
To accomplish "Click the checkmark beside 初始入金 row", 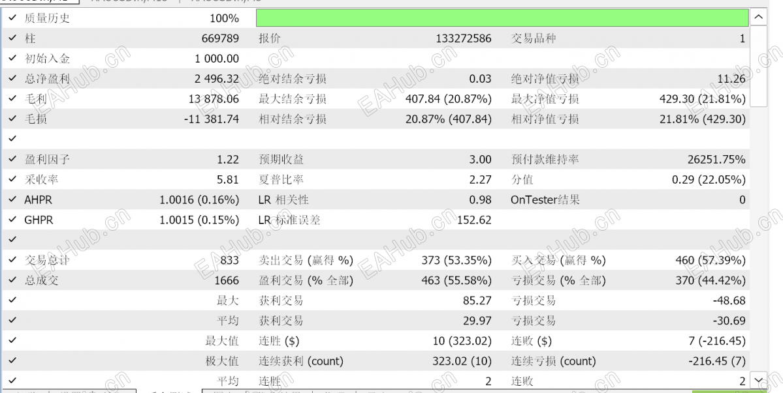I will tap(12, 58).
